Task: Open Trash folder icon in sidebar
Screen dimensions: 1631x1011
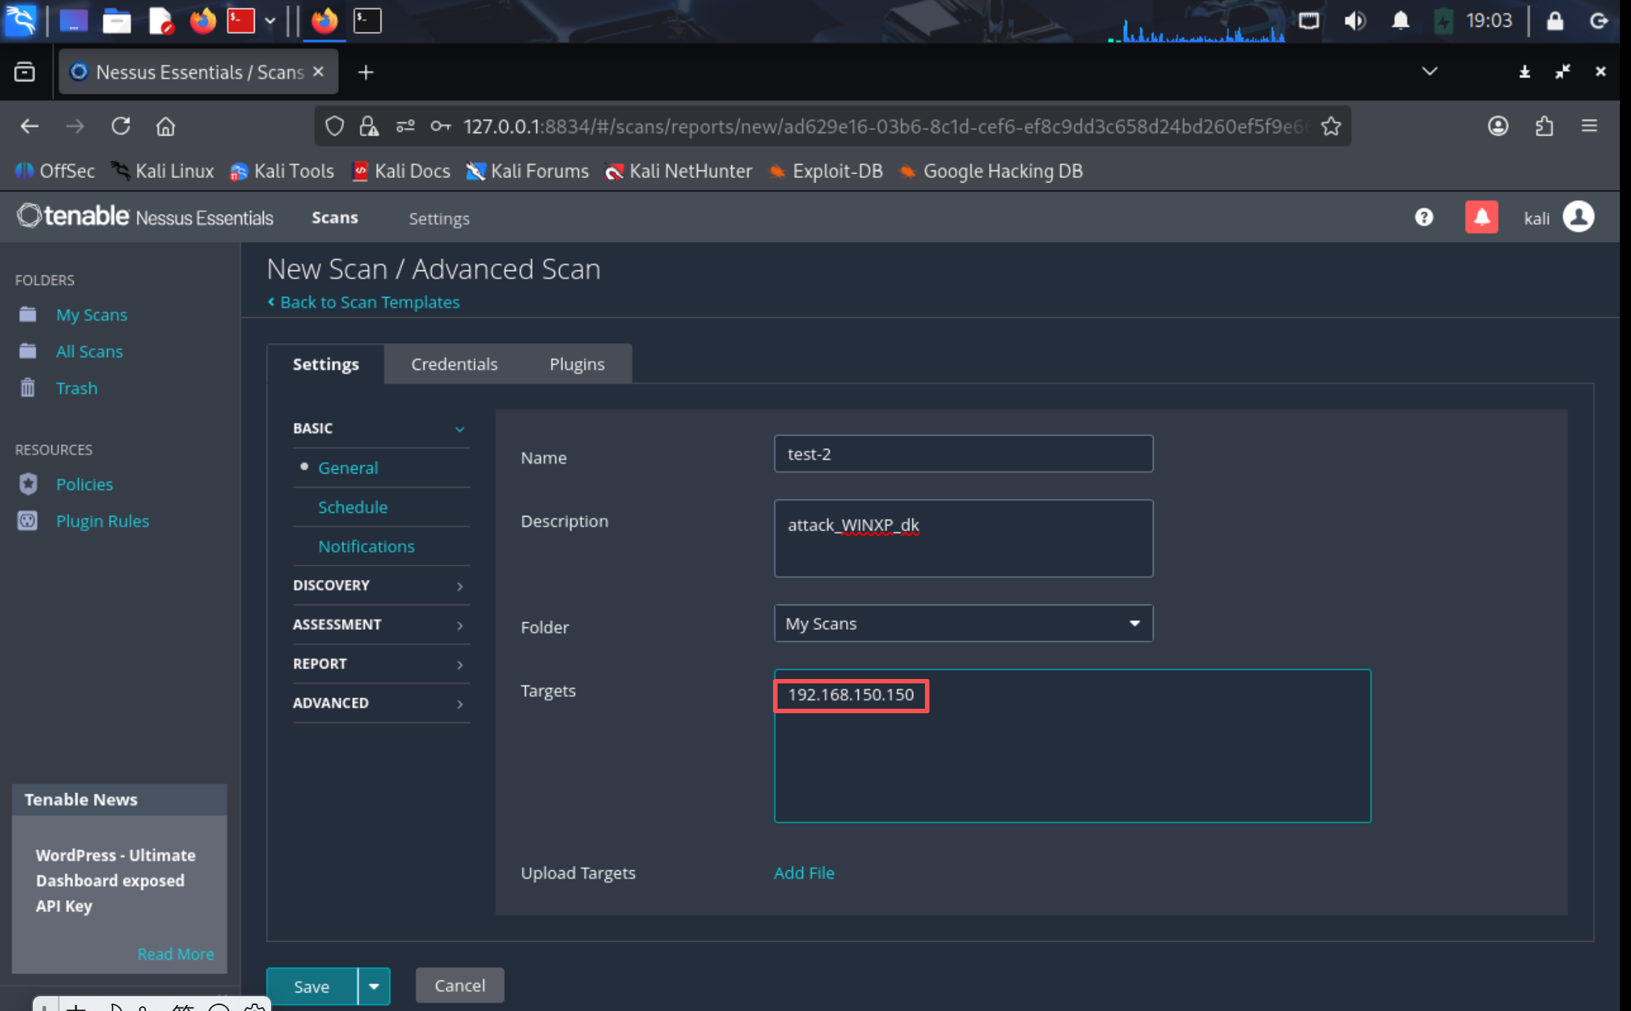Action: [x=28, y=388]
